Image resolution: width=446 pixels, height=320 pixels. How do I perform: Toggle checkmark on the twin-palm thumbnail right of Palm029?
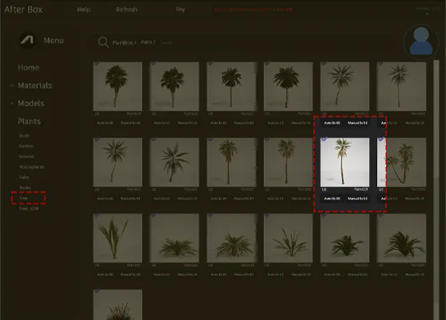point(381,139)
